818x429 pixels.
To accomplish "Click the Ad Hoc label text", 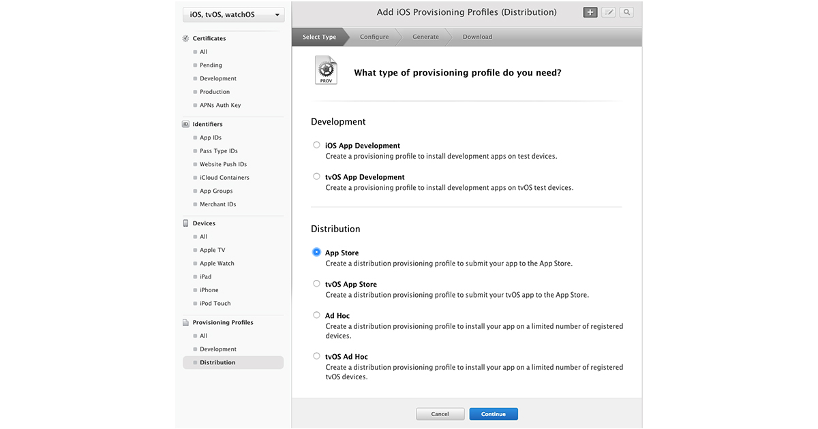I will click(337, 316).
